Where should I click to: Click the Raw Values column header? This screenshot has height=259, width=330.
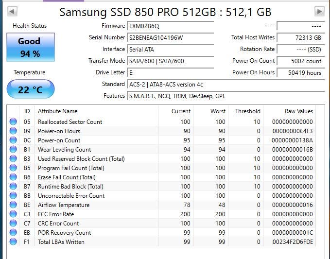(298, 111)
